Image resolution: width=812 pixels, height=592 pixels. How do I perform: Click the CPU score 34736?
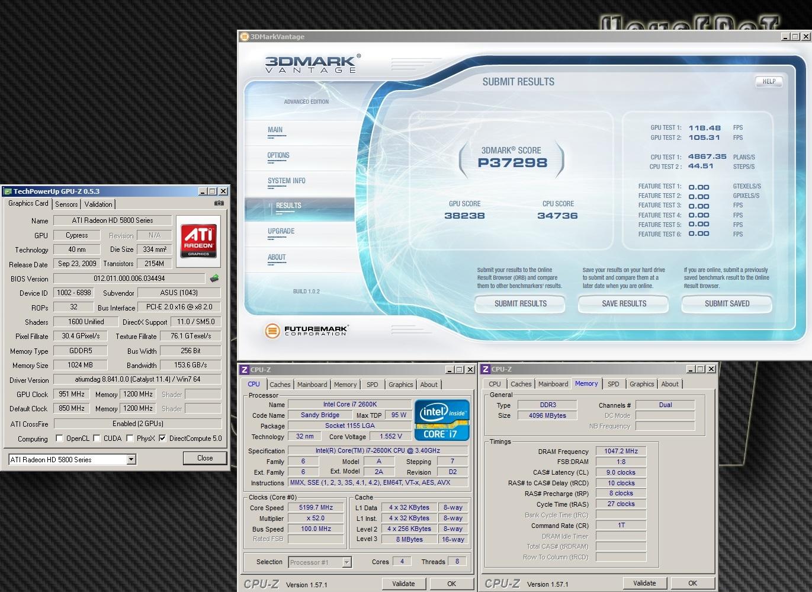click(557, 216)
